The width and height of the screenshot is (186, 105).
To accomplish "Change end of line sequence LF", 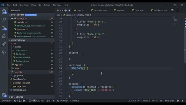I will point(161,101).
